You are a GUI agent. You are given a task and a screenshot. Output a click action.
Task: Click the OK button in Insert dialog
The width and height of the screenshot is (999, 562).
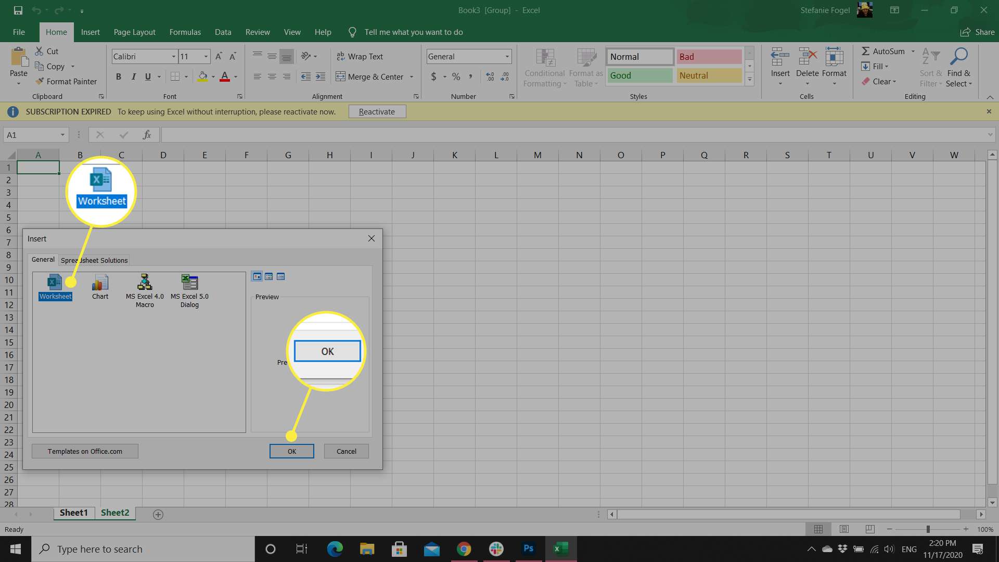pyautogui.click(x=291, y=451)
